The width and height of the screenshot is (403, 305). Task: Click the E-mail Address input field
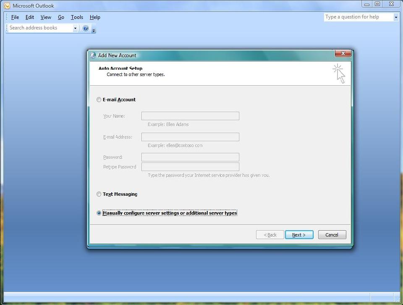pos(190,137)
